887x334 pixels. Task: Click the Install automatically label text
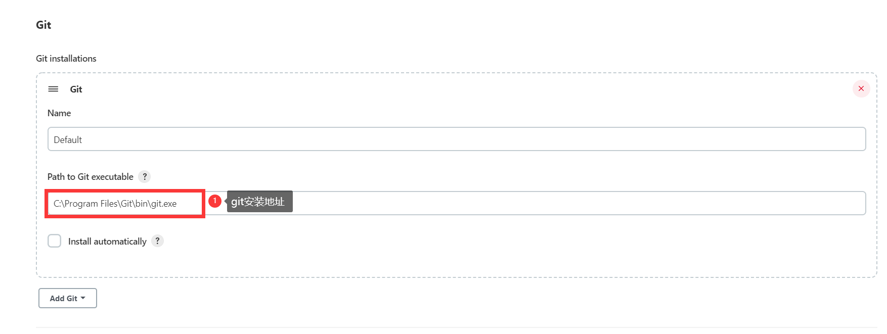[107, 242]
